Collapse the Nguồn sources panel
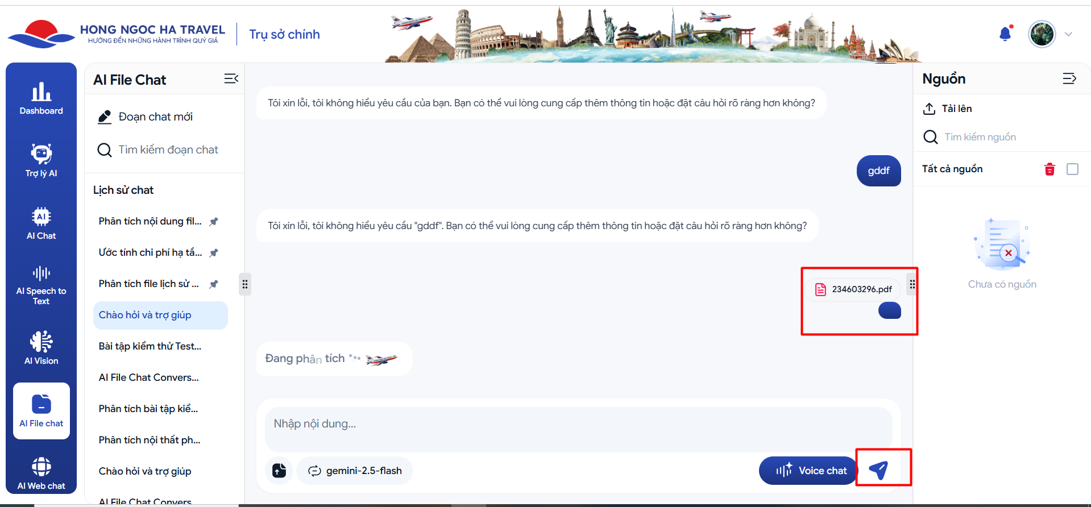The image size is (1091, 507). tap(1069, 78)
